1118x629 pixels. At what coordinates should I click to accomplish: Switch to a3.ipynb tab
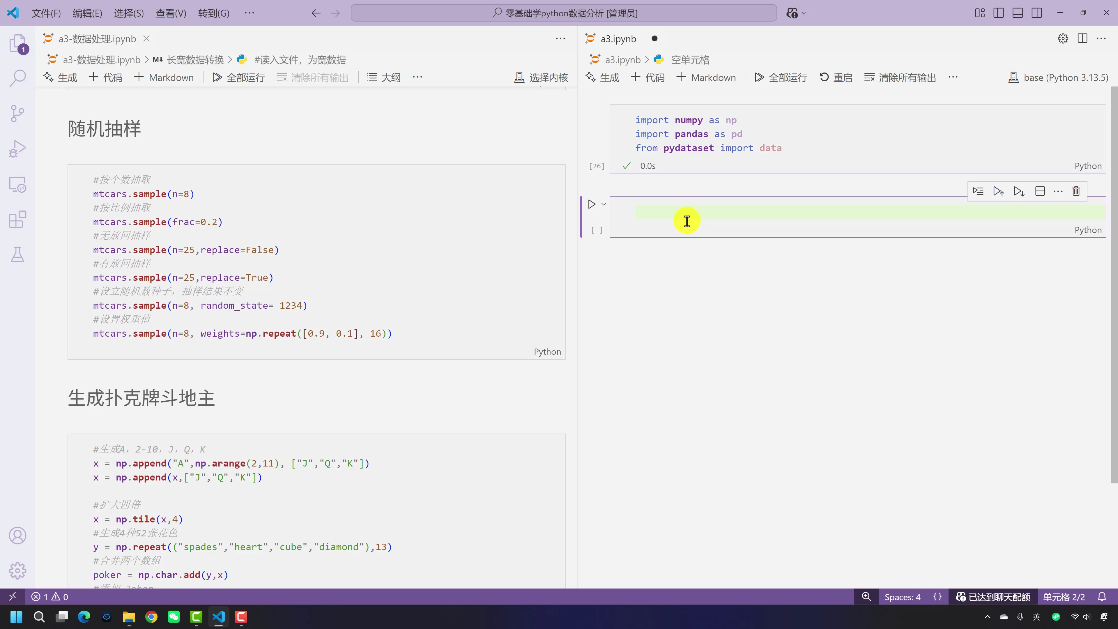coord(618,39)
